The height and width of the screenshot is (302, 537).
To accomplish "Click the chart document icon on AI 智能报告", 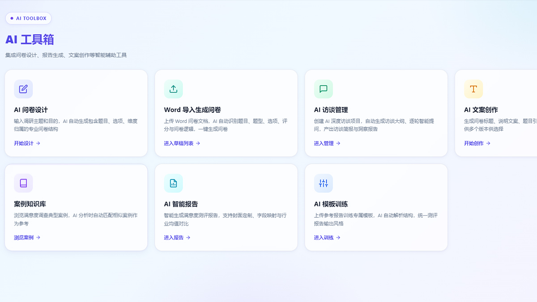I will pos(173,183).
